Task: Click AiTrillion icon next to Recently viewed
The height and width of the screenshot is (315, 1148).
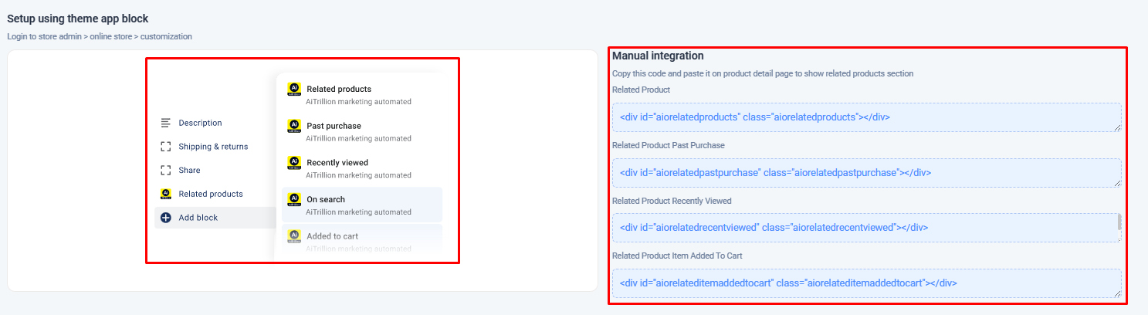Action: pos(293,162)
